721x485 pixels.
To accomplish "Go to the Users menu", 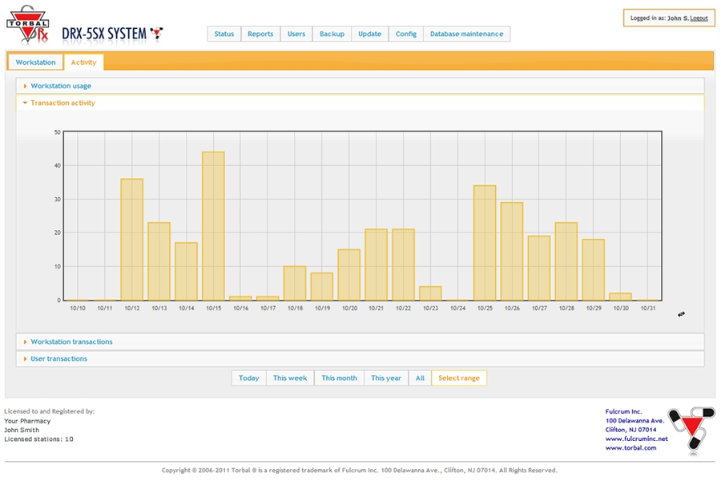I will pos(296,34).
